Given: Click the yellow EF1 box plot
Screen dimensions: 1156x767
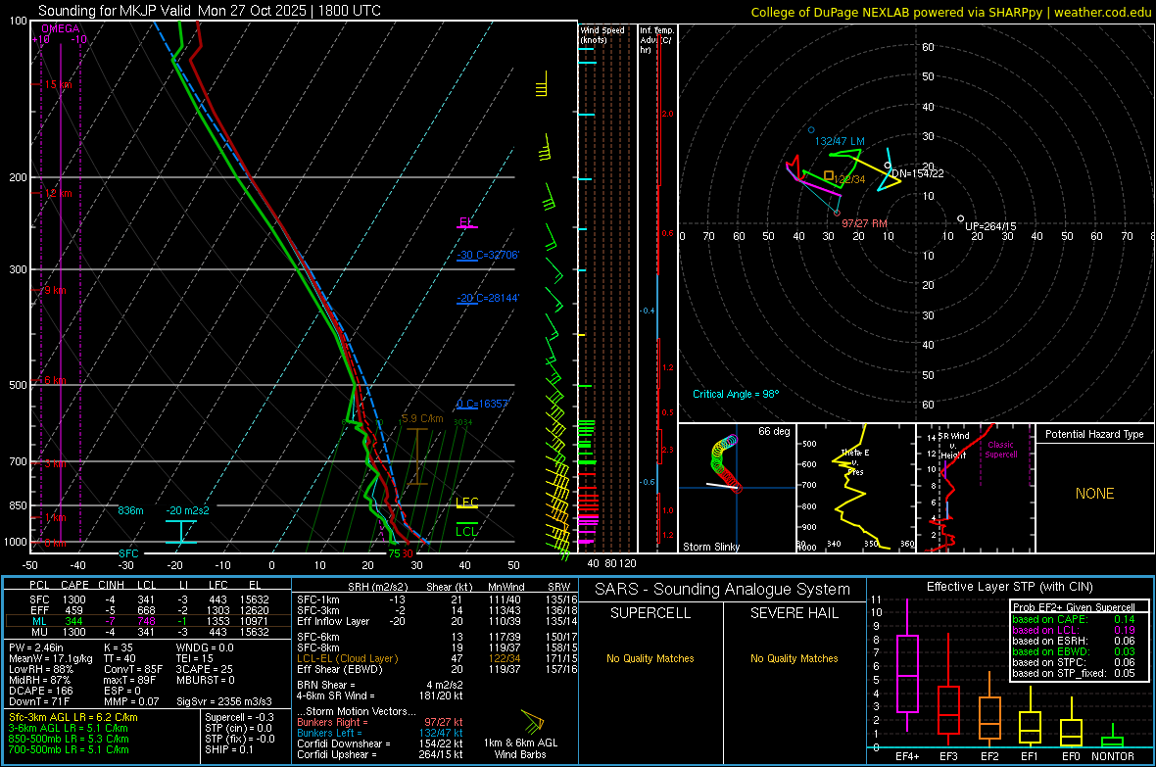Looking at the screenshot, I should pyautogui.click(x=1030, y=716).
